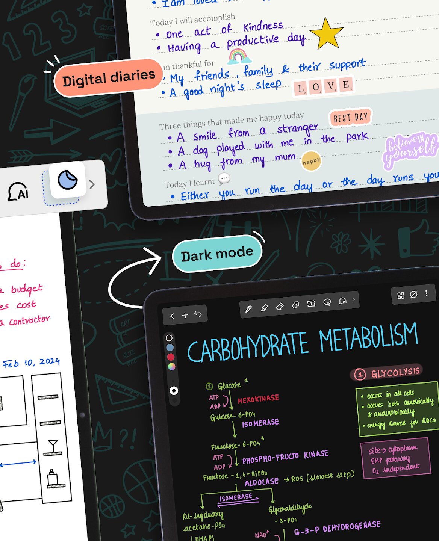Click the GLYCOLYSIS heading badge

pyautogui.click(x=387, y=373)
